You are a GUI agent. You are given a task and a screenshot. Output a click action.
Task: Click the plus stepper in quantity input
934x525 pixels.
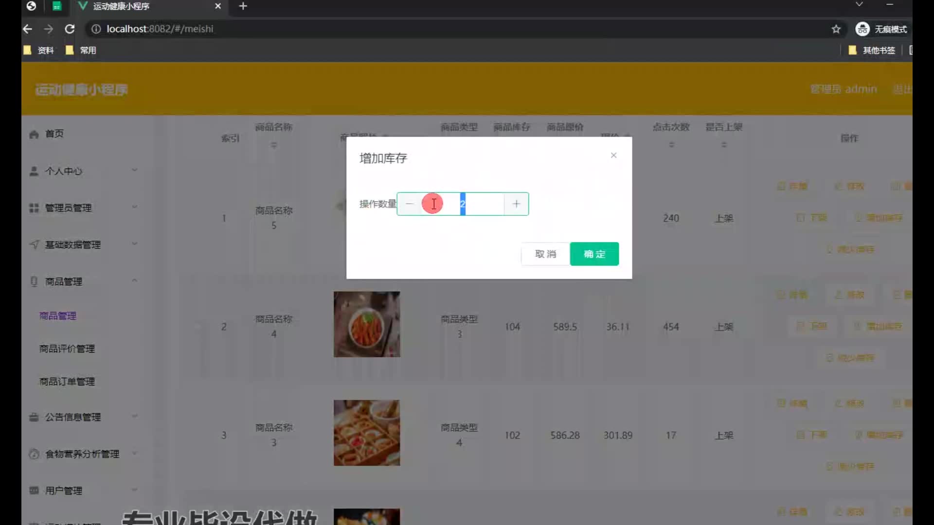[516, 204]
